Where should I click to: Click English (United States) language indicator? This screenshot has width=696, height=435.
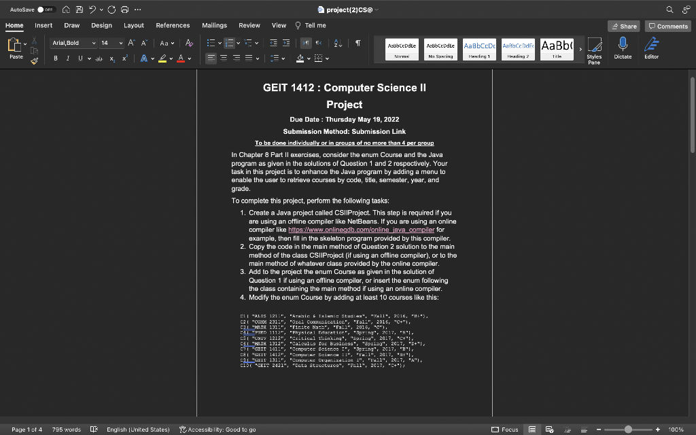[x=138, y=430]
